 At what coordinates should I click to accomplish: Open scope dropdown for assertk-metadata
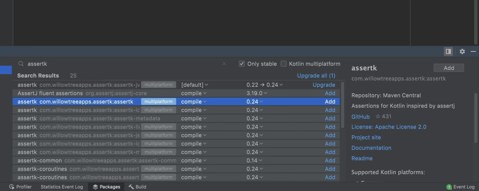tap(194, 118)
